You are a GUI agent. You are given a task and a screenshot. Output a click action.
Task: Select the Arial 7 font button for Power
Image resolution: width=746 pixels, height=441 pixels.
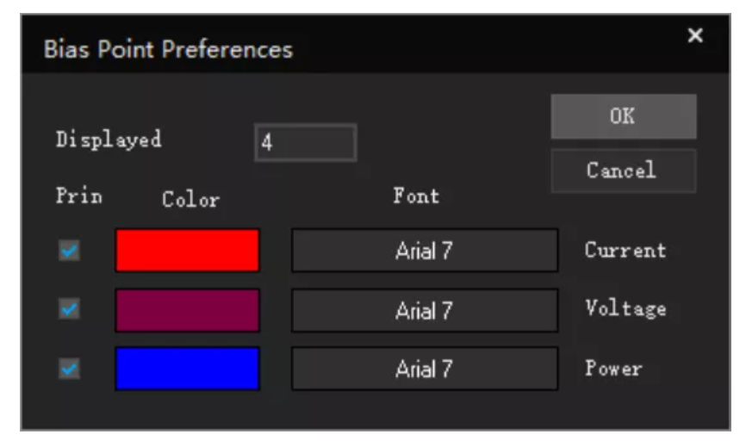click(425, 369)
